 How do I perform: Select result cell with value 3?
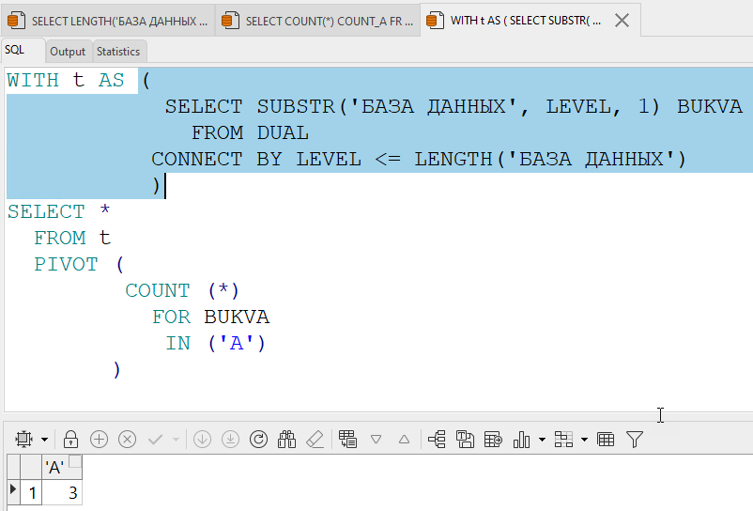tap(62, 491)
